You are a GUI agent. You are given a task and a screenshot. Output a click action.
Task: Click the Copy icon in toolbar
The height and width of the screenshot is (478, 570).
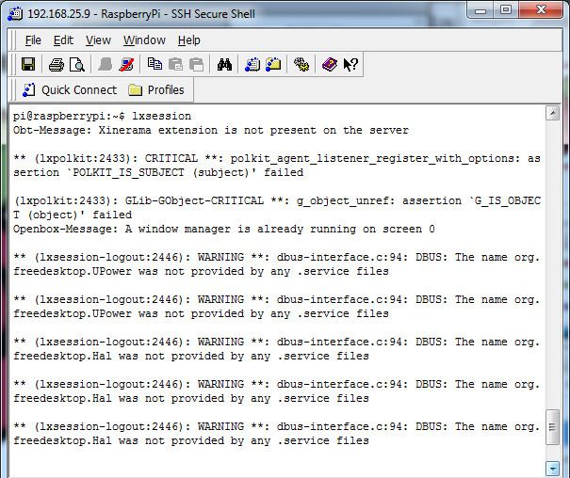(155, 64)
